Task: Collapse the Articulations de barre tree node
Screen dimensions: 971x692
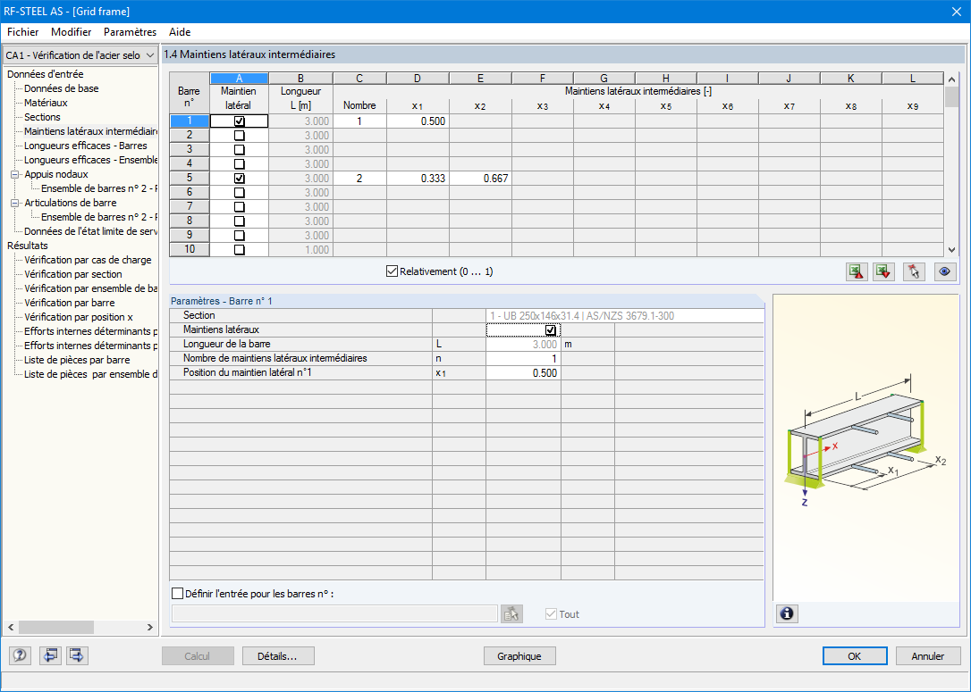Action: pyautogui.click(x=15, y=203)
